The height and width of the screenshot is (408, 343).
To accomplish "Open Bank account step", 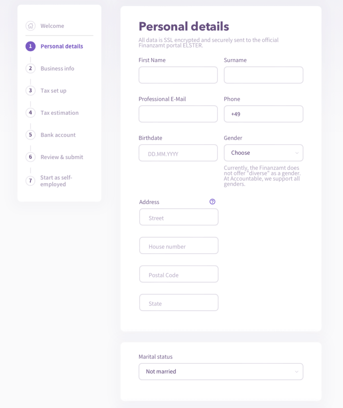I will click(x=58, y=135).
